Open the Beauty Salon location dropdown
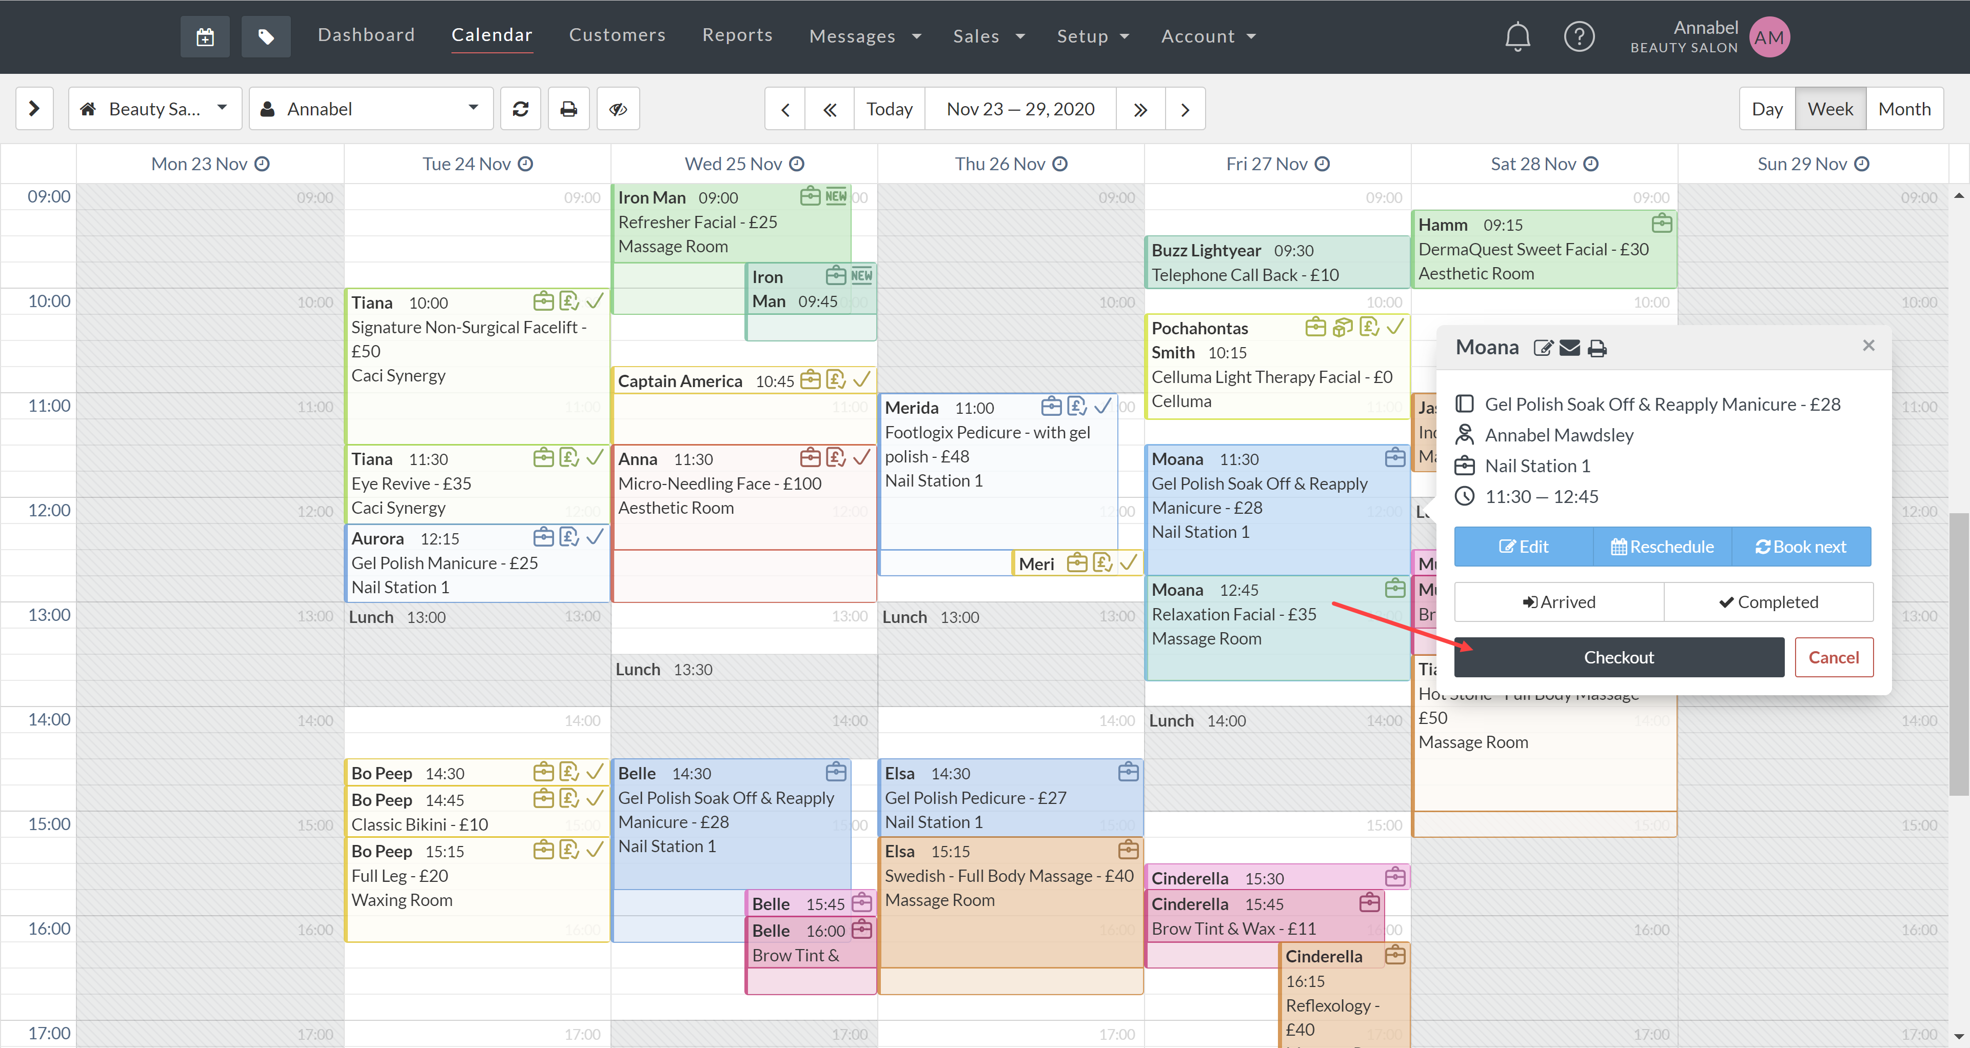The height and width of the screenshot is (1048, 1970). click(155, 109)
